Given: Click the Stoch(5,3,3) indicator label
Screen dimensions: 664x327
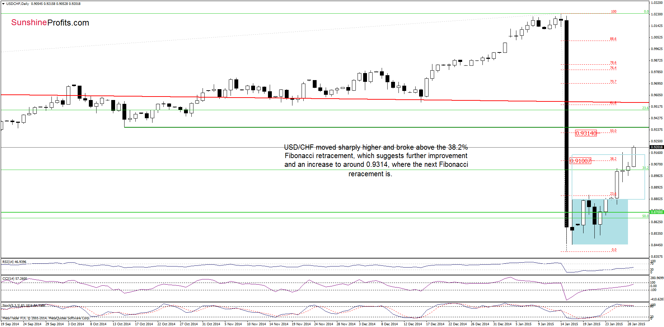Looking at the screenshot, I should click(24, 305).
